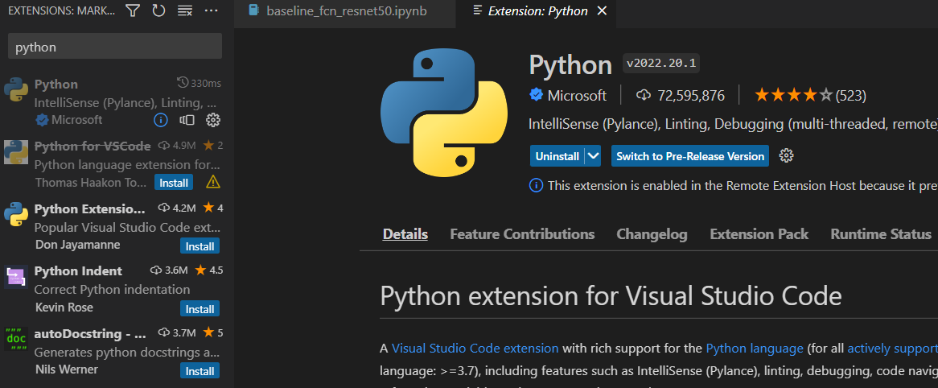Open manage gear for Python in list

click(213, 120)
